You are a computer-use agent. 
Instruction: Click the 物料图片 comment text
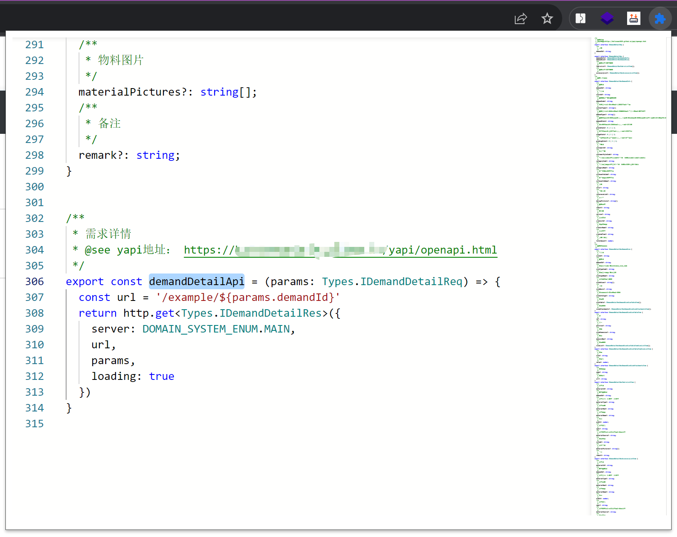[121, 60]
